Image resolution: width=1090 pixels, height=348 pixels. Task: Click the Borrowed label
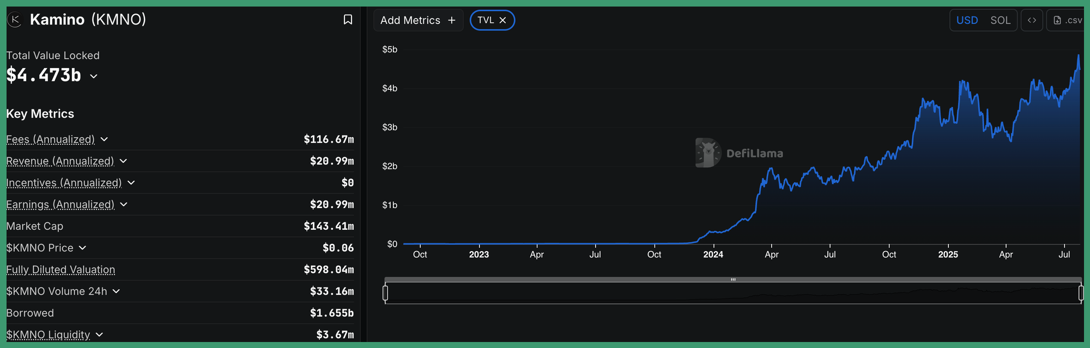[x=30, y=313]
